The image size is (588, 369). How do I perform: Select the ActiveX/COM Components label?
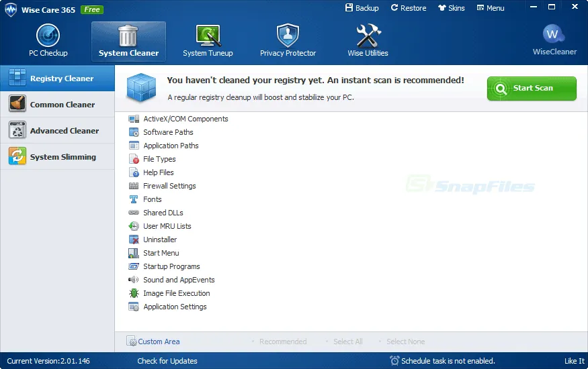[x=185, y=119]
